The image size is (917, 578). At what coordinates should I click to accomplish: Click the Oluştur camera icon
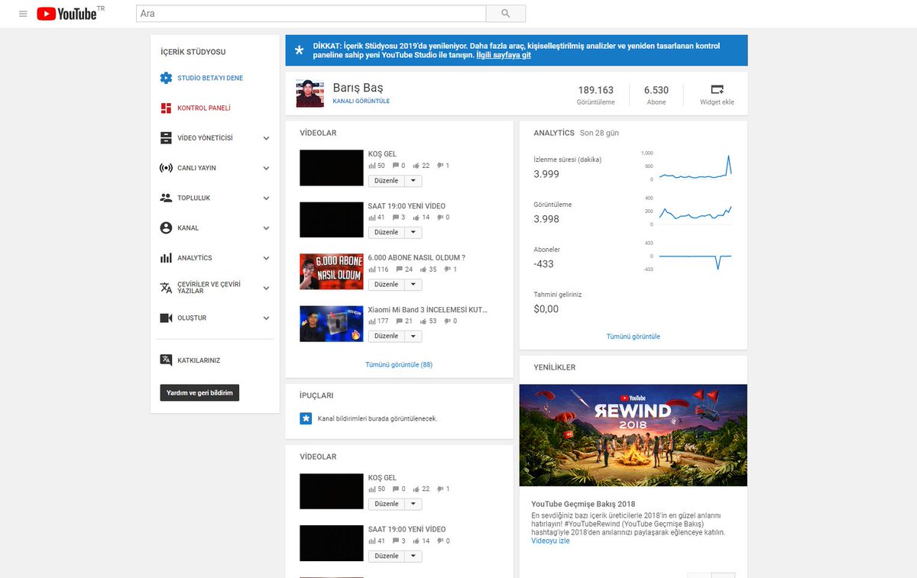click(166, 318)
